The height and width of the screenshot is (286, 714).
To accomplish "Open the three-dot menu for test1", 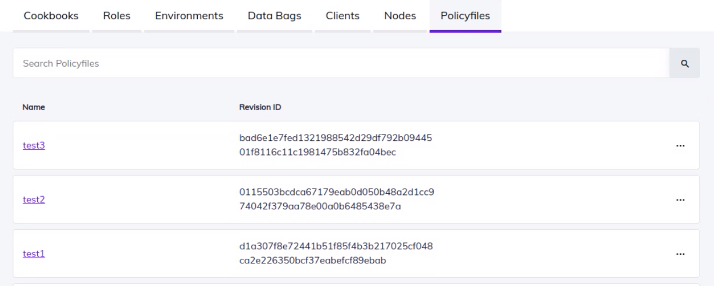I will point(680,254).
